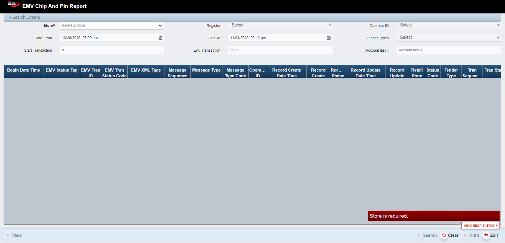Focus the Start Transaction input field

112,50
